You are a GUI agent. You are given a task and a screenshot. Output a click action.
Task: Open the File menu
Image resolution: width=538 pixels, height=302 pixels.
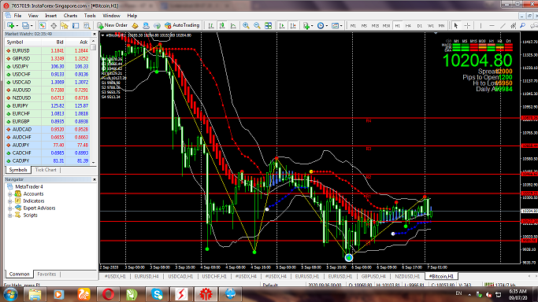[x=17, y=16]
